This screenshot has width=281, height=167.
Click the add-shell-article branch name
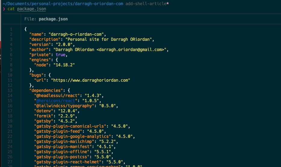pos(146,4)
